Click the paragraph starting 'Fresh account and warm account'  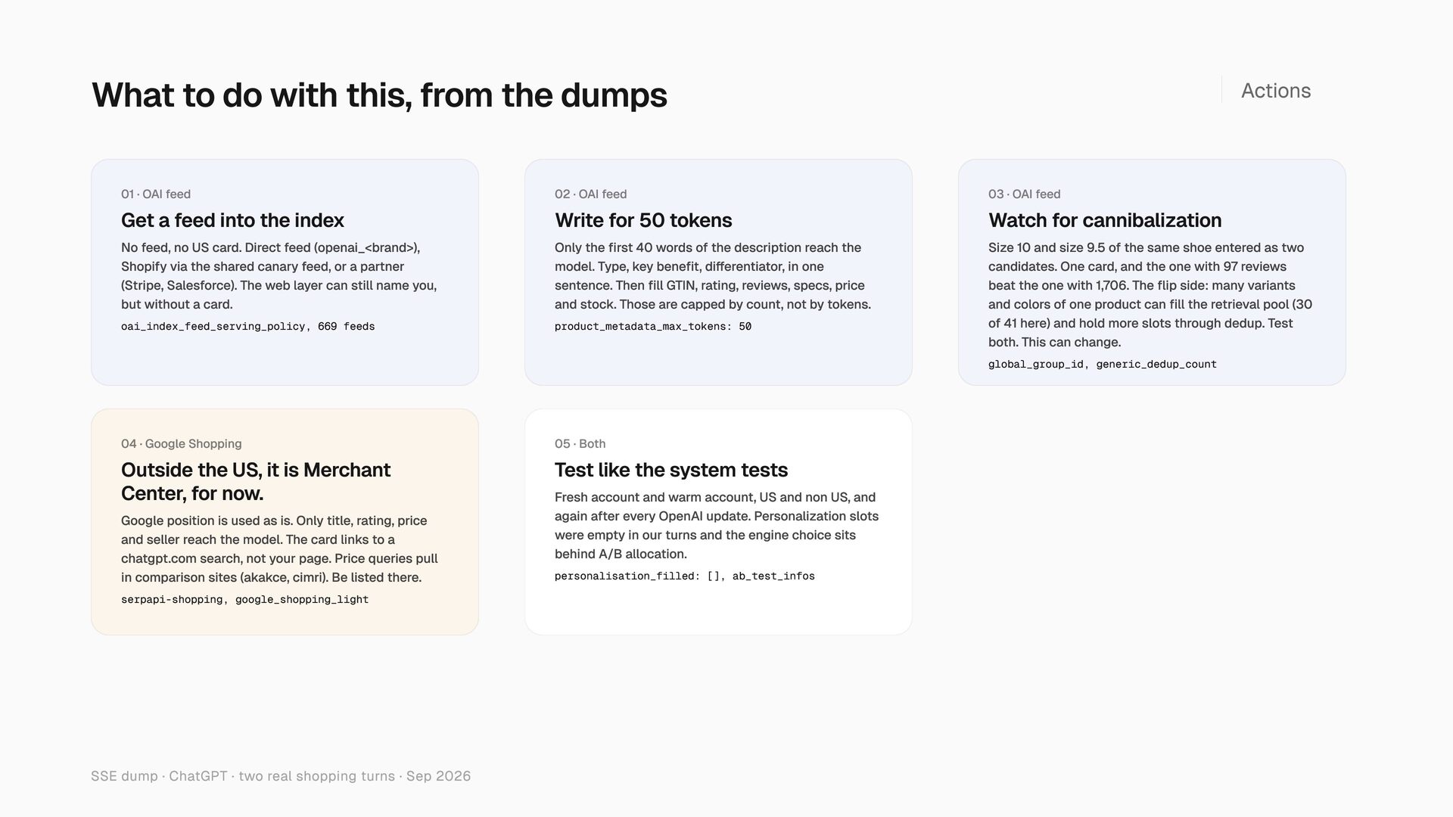[717, 526]
